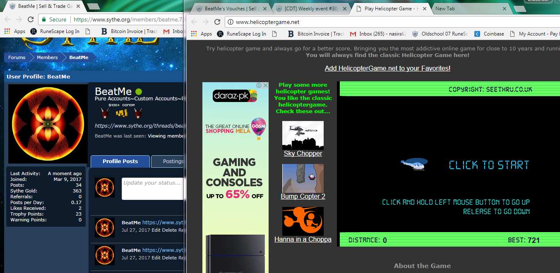560x273 pixels.
Task: Open Gmail Inbox bookmark in Sythe window
Action: point(173,31)
